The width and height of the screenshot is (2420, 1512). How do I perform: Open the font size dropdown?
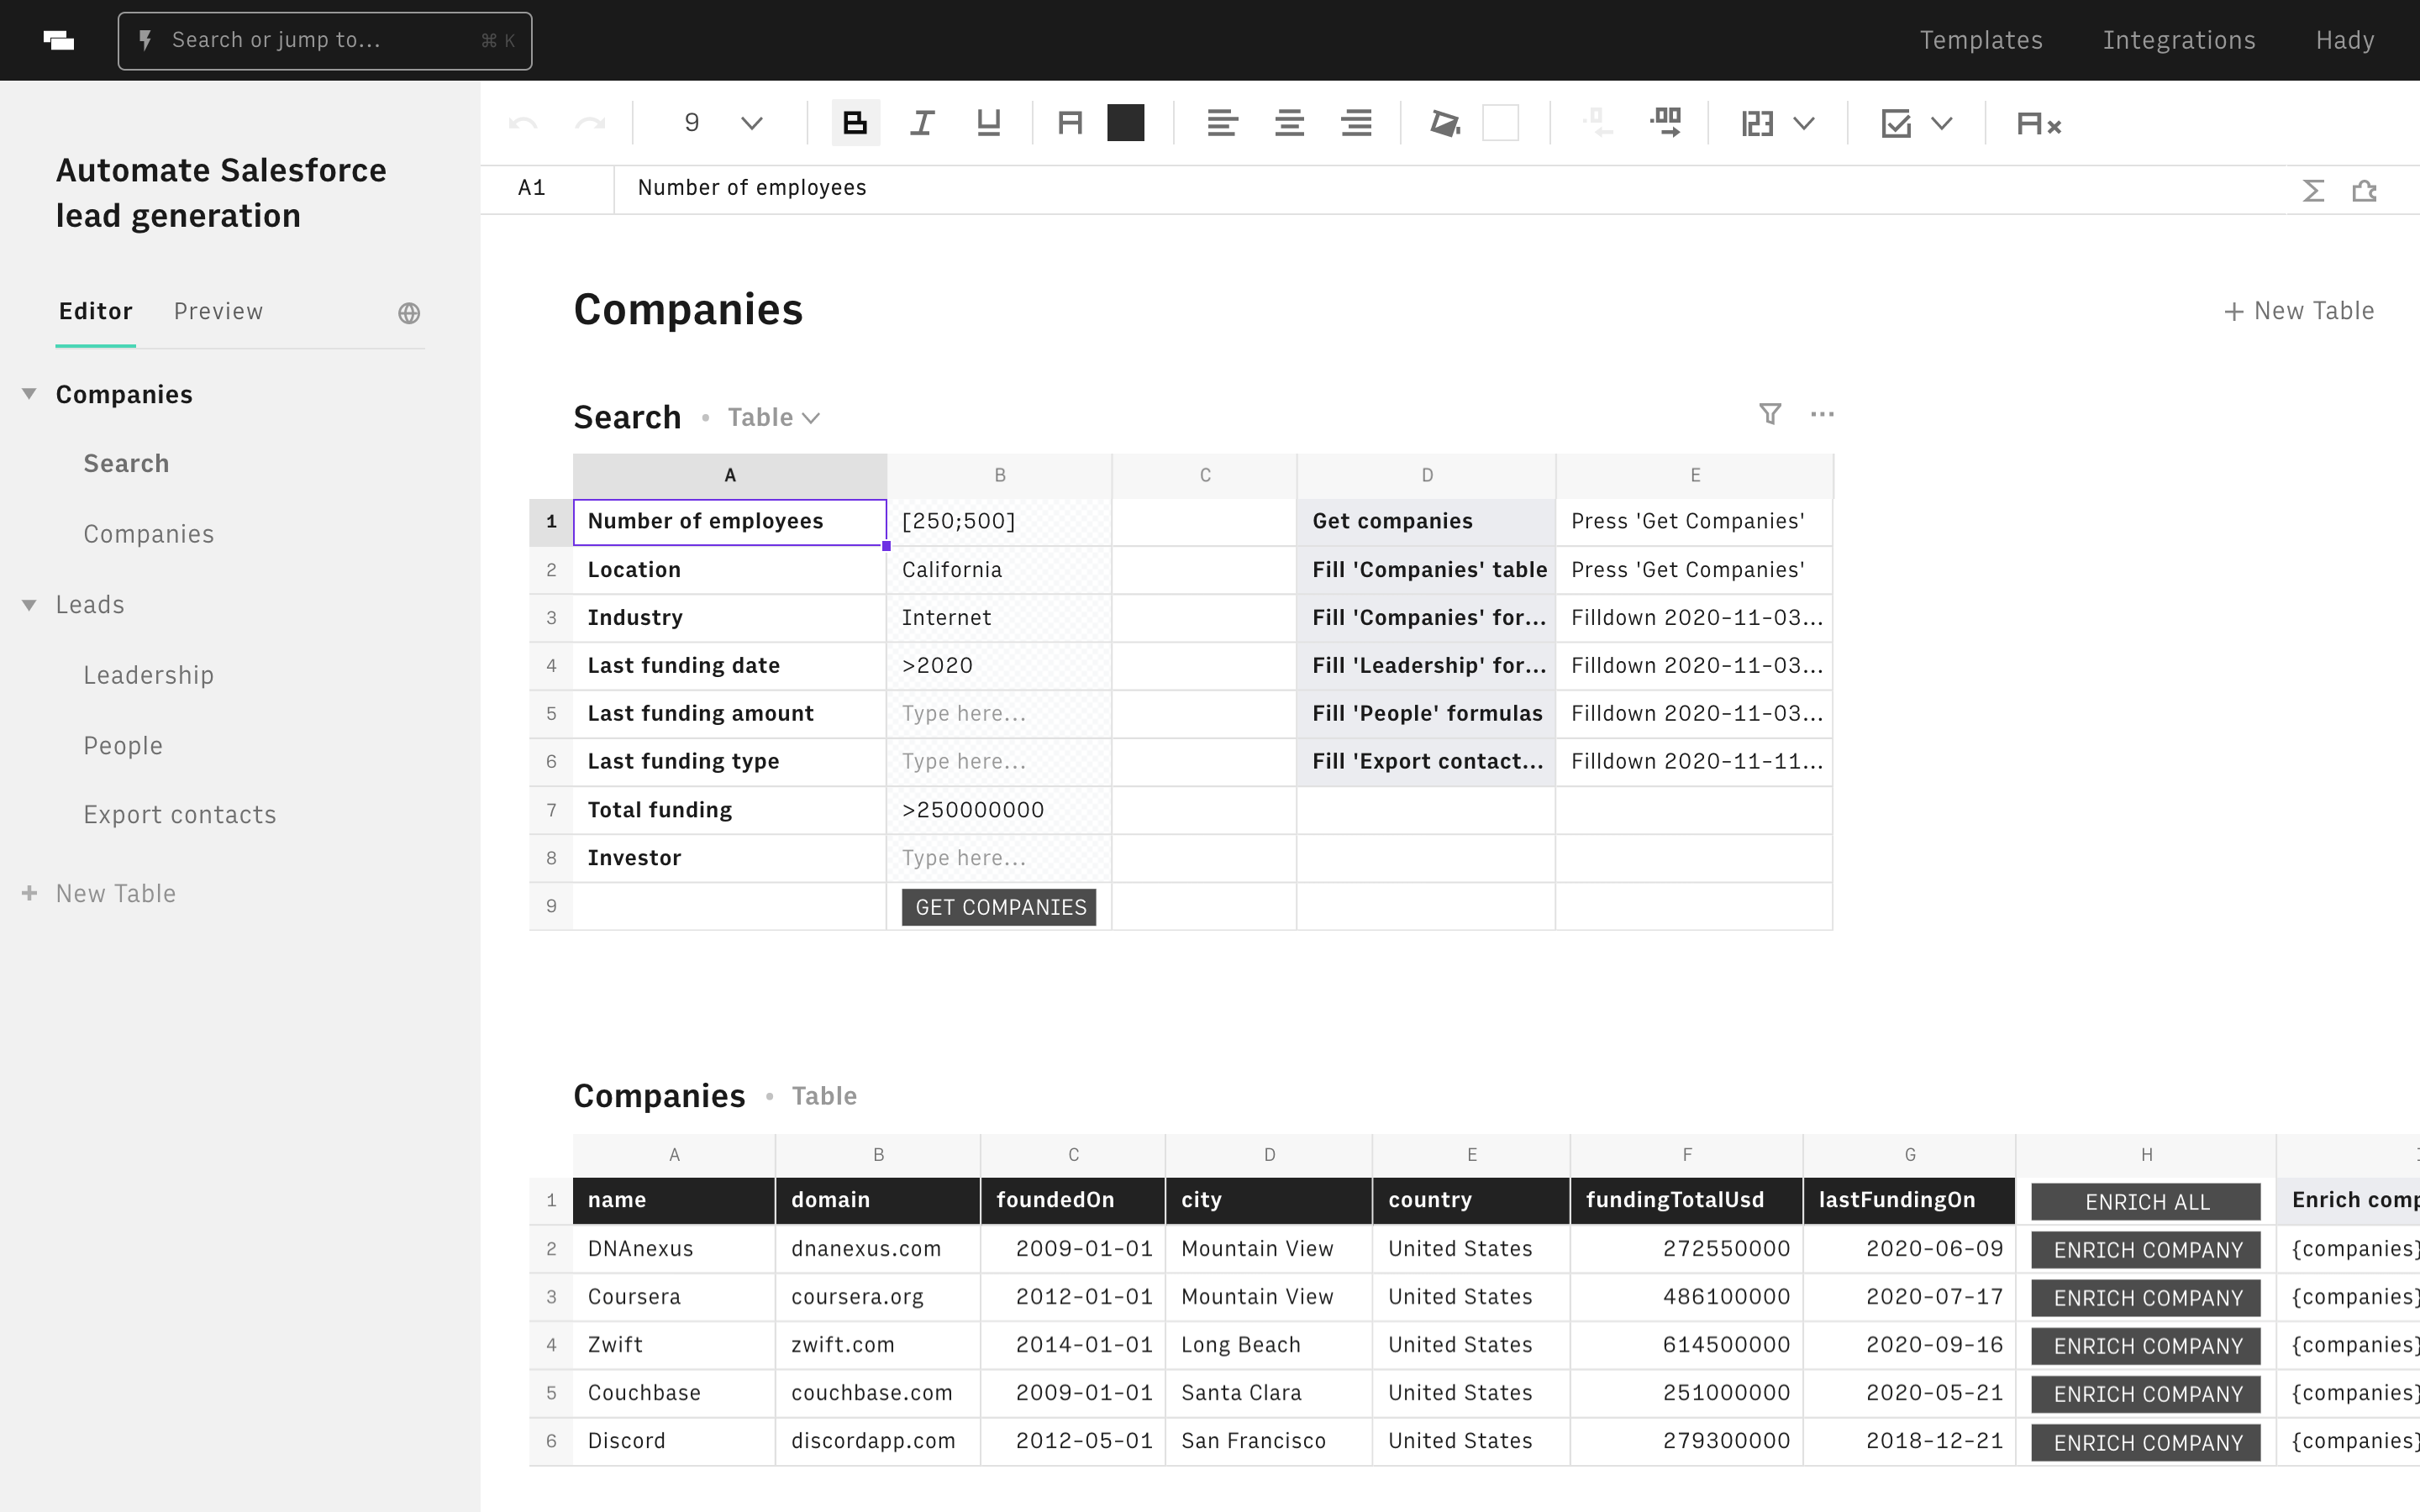pyautogui.click(x=752, y=123)
